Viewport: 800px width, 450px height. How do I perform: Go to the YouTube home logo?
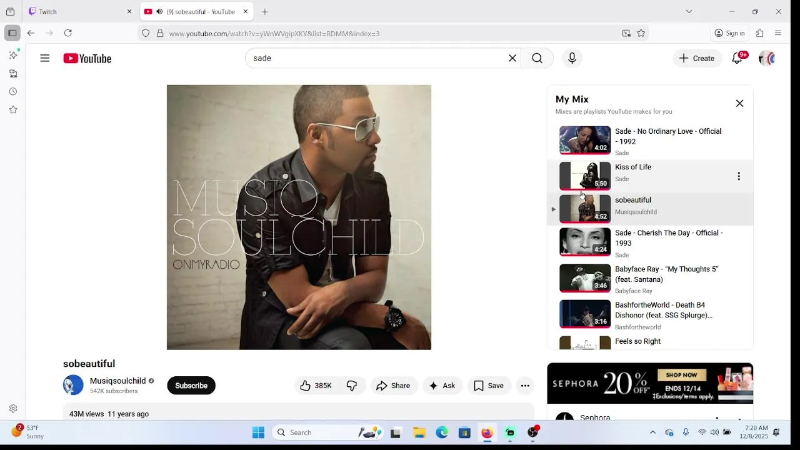(x=87, y=58)
